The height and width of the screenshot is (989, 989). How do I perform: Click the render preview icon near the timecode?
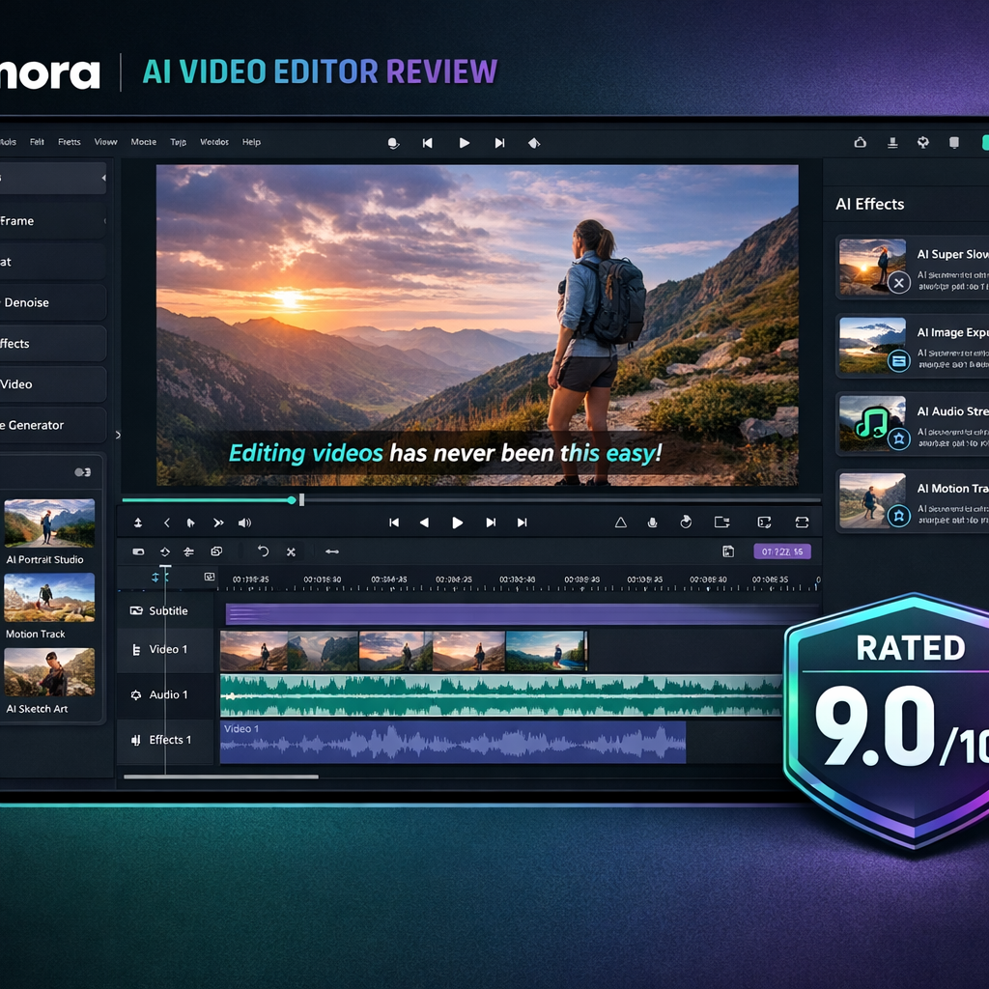(728, 551)
